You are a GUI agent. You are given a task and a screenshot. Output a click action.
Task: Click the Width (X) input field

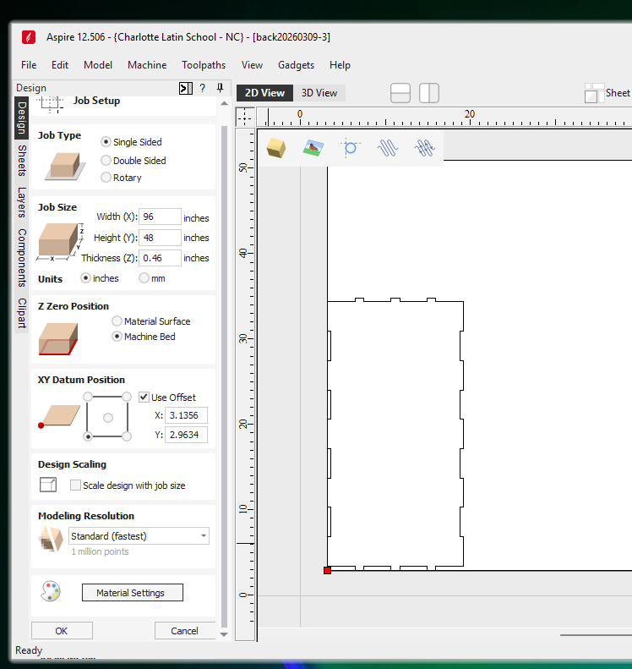[160, 217]
